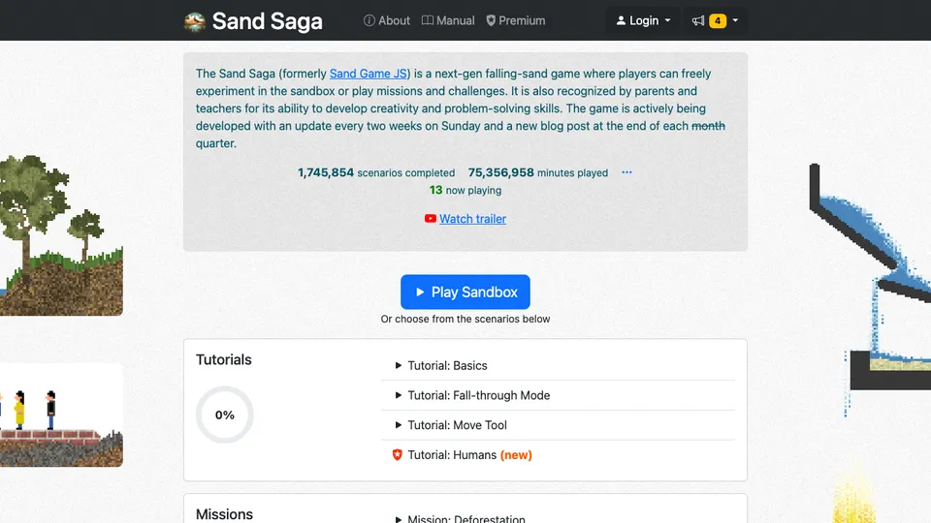This screenshot has height=523, width=931.
Task: Click the Play Sandbox button
Action: (x=465, y=292)
